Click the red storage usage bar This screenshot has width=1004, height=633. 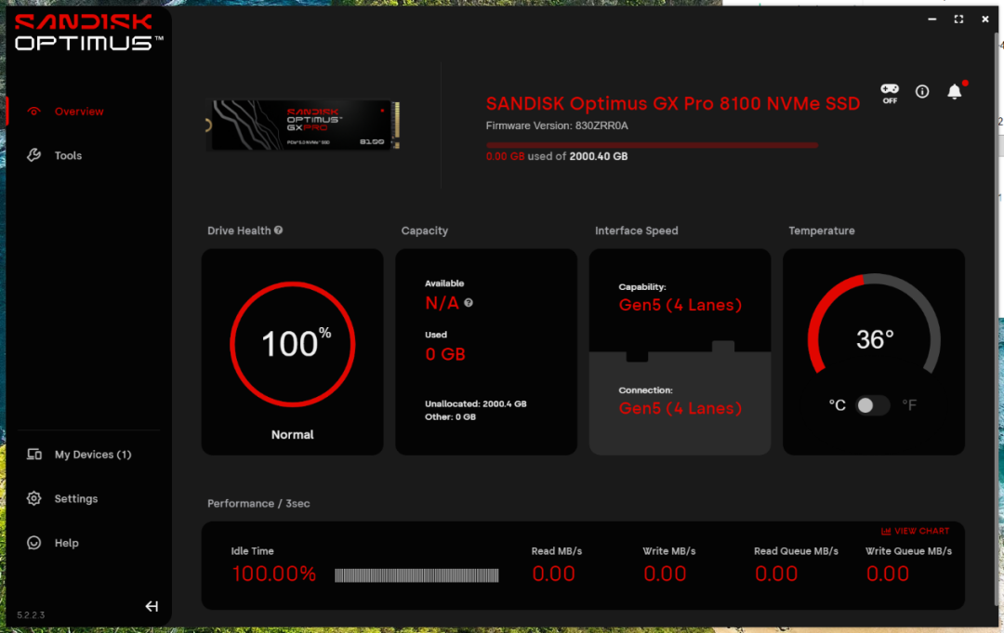tap(652, 145)
